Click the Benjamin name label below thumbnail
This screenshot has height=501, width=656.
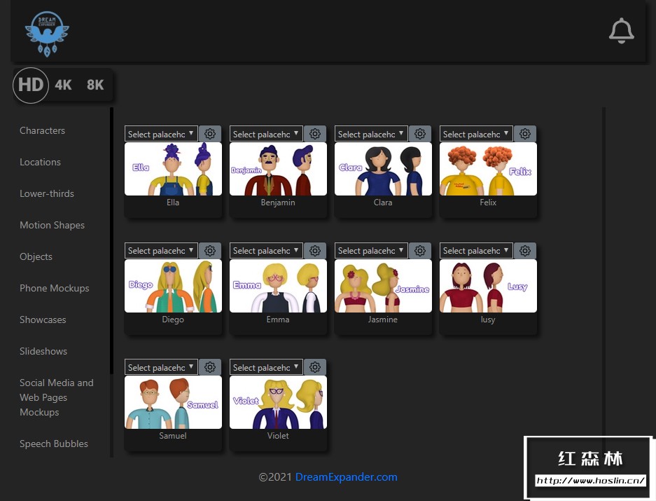[278, 203]
